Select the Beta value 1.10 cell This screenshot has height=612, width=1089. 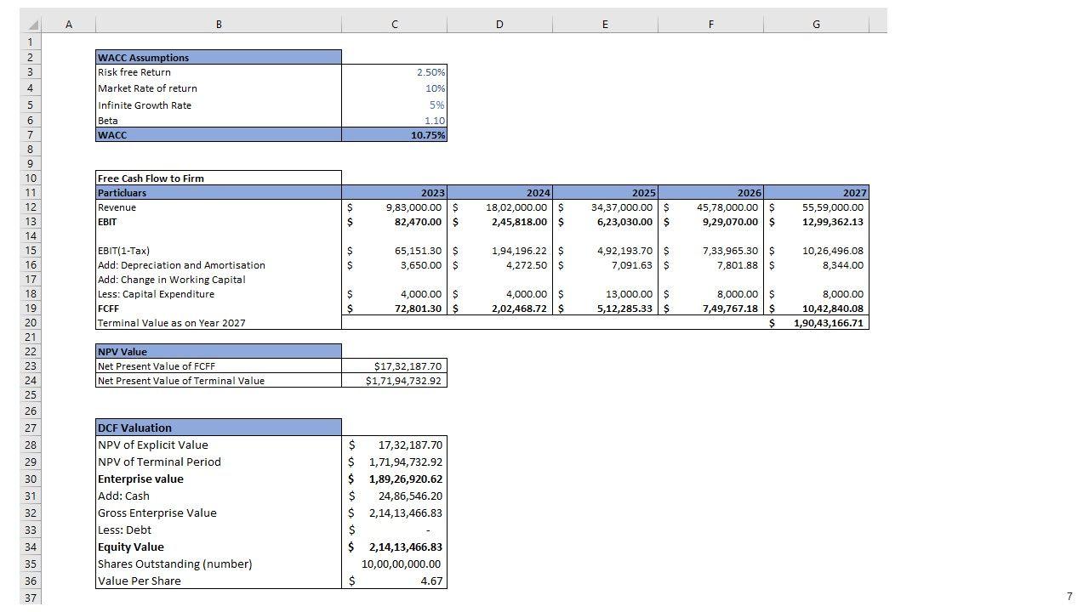(x=395, y=121)
